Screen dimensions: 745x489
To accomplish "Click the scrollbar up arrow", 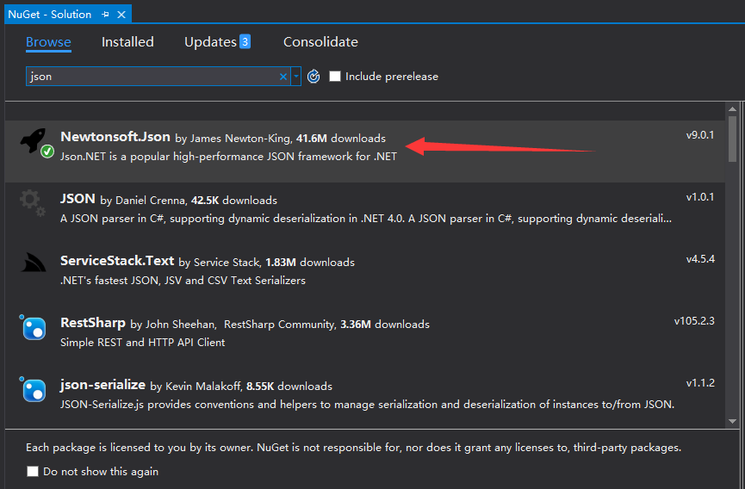I will [x=732, y=108].
